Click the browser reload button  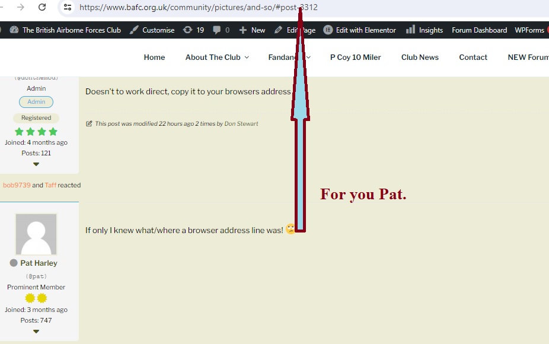pyautogui.click(x=42, y=7)
